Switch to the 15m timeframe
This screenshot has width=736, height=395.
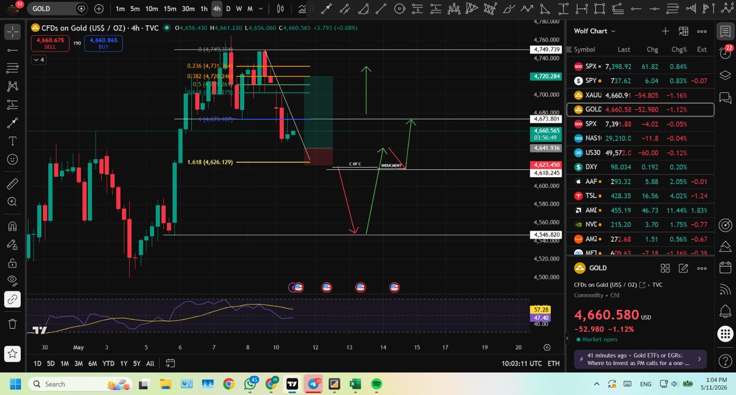pyautogui.click(x=170, y=9)
